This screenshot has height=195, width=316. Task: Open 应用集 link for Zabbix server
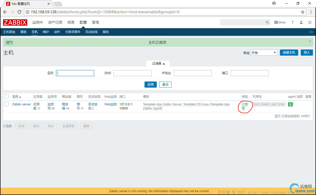coord(37,106)
